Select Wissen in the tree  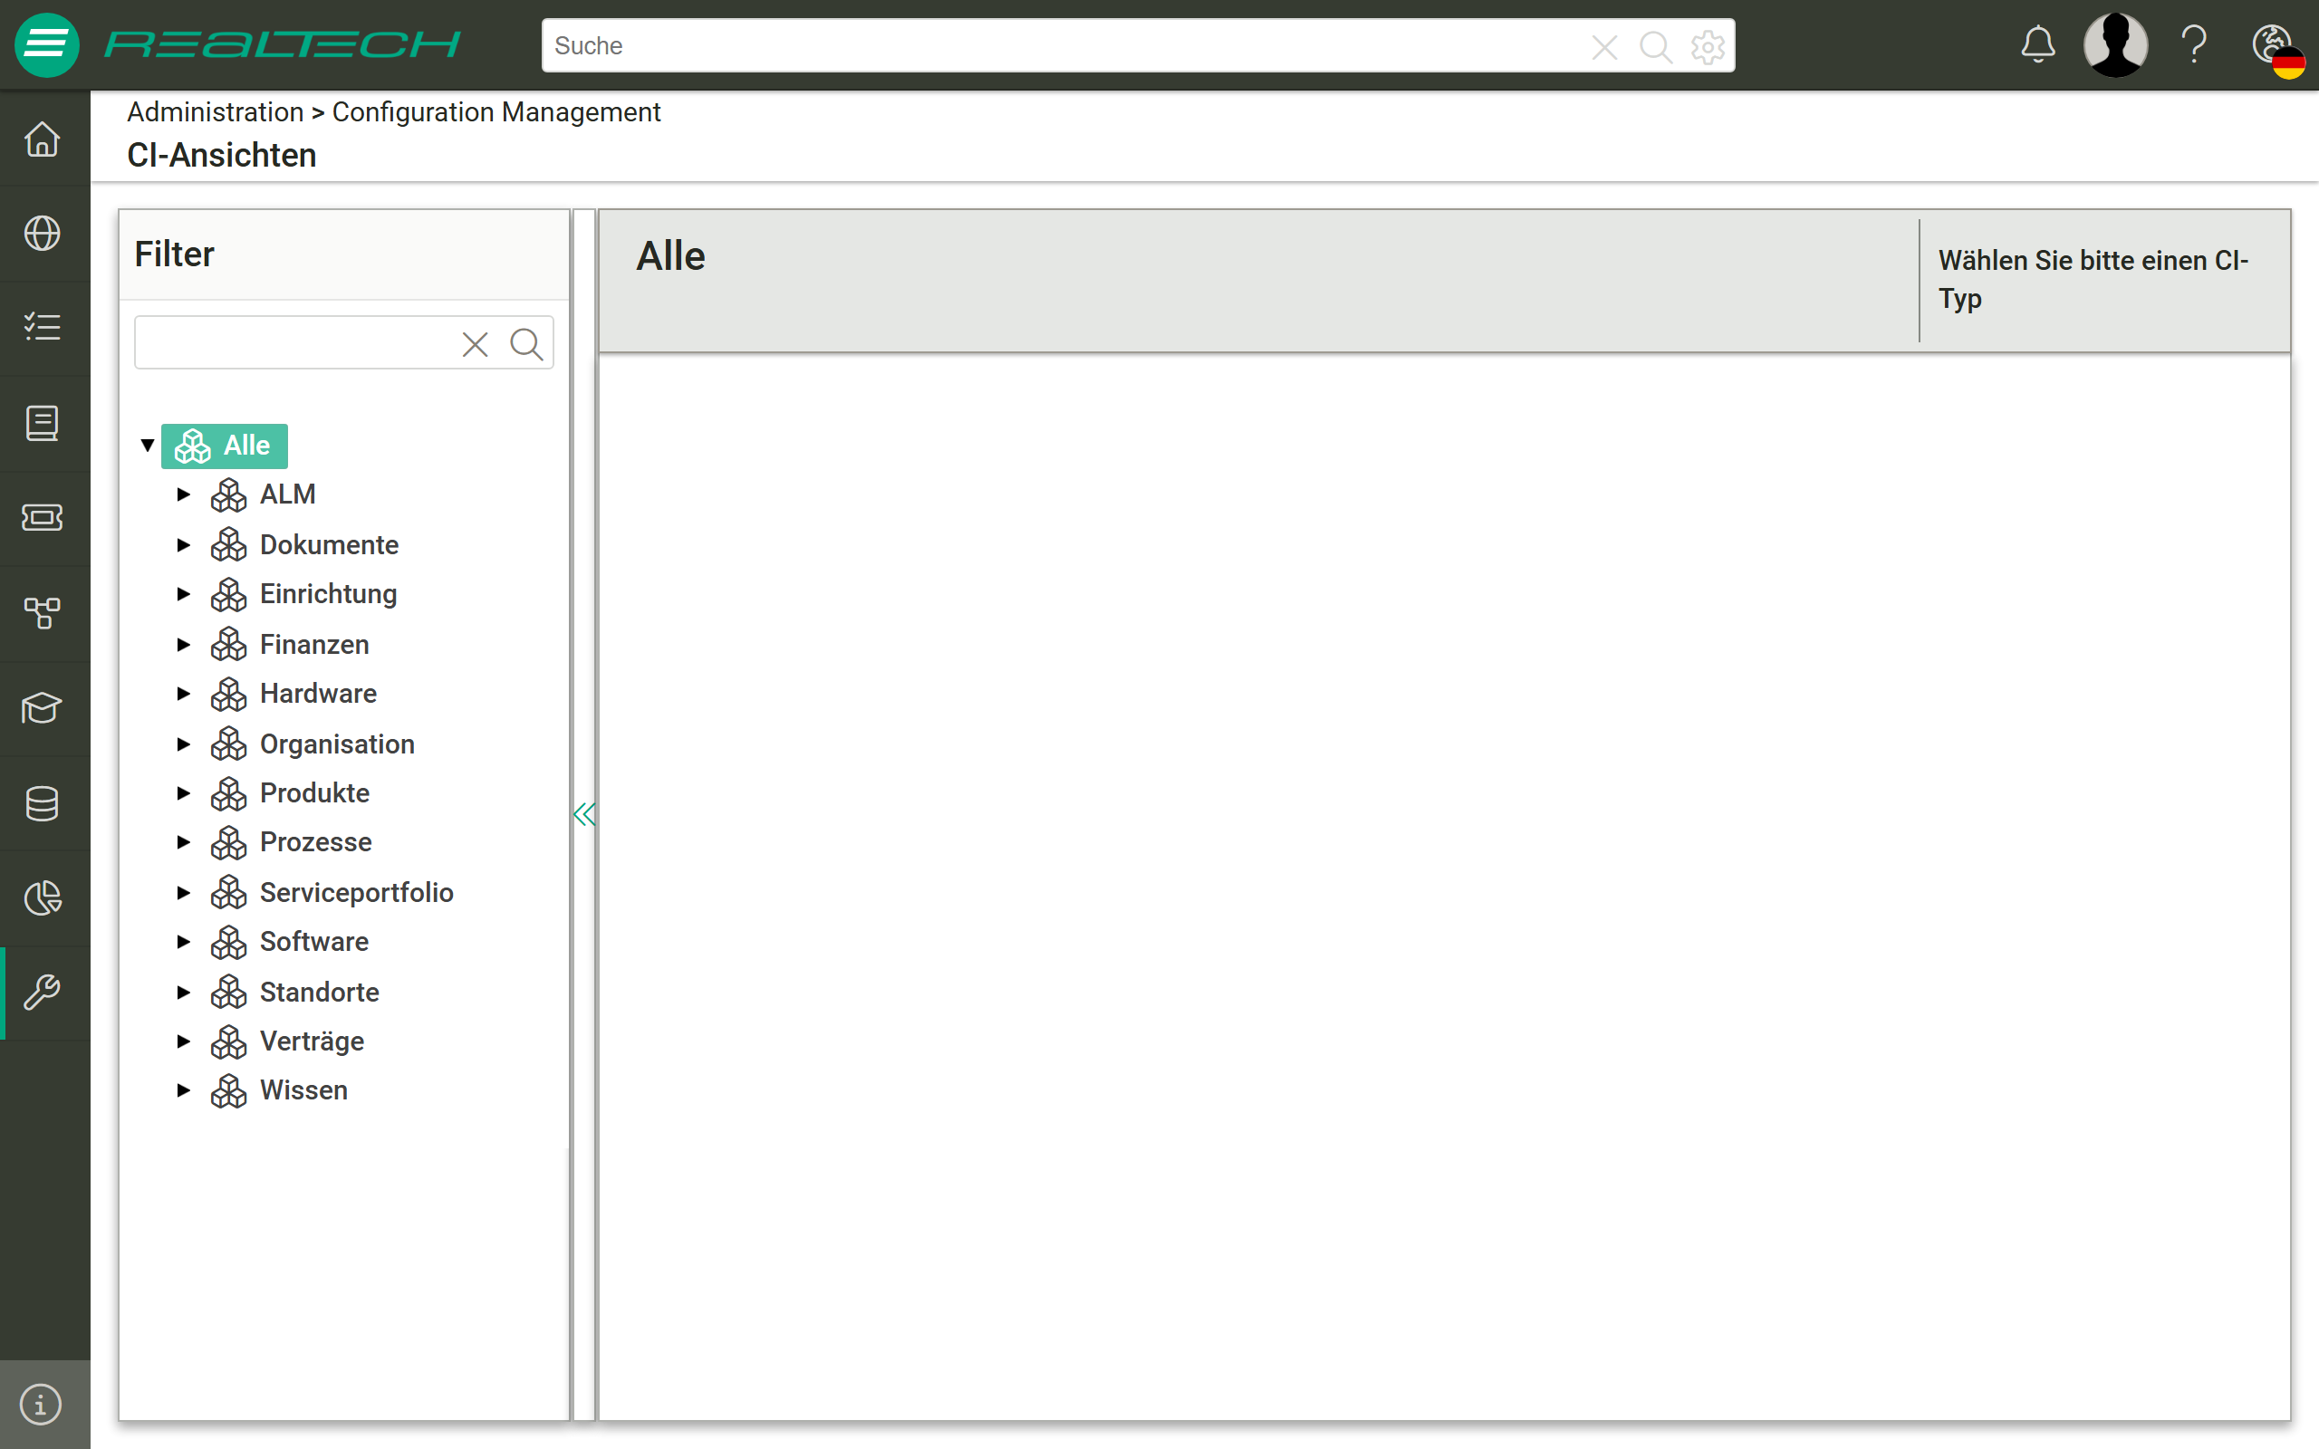pyautogui.click(x=303, y=1090)
